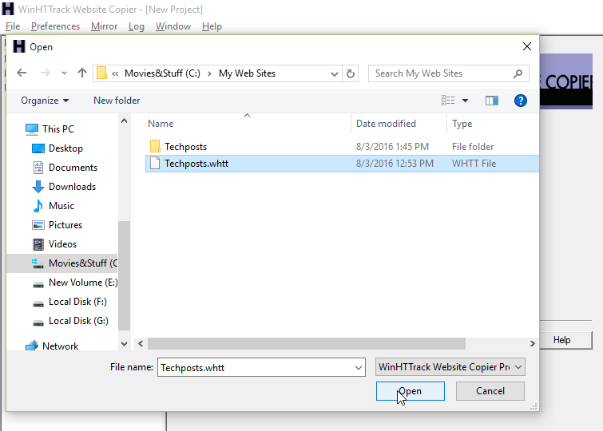Click the horizontal scrollbar thumb
Screen dimensions: 603x431
pyautogui.click(x=307, y=344)
